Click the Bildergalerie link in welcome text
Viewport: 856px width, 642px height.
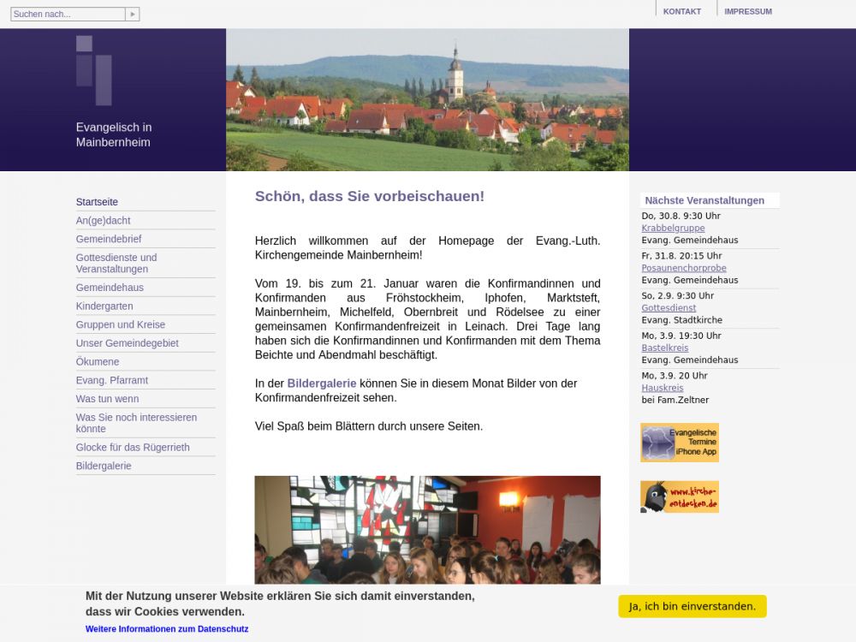coord(321,383)
